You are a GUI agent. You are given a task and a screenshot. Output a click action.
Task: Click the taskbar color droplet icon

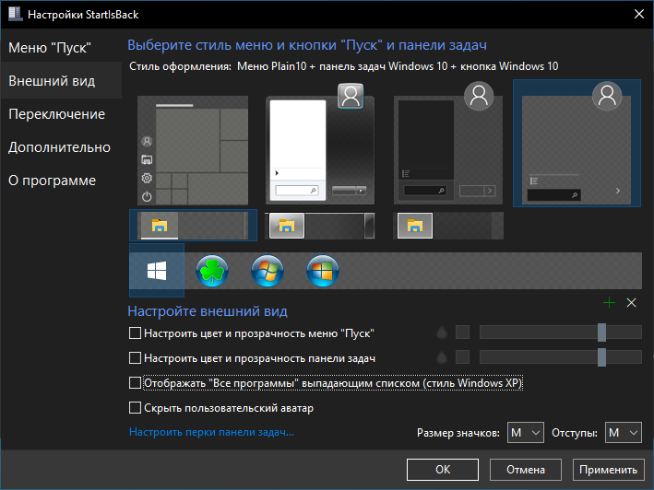[x=442, y=357]
